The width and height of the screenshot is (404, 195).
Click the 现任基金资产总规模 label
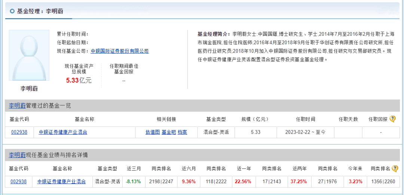[x=79, y=69]
